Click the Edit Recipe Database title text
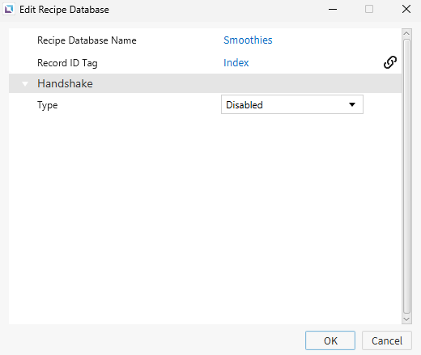Screen dimensions: 421x355 [x=64, y=10]
